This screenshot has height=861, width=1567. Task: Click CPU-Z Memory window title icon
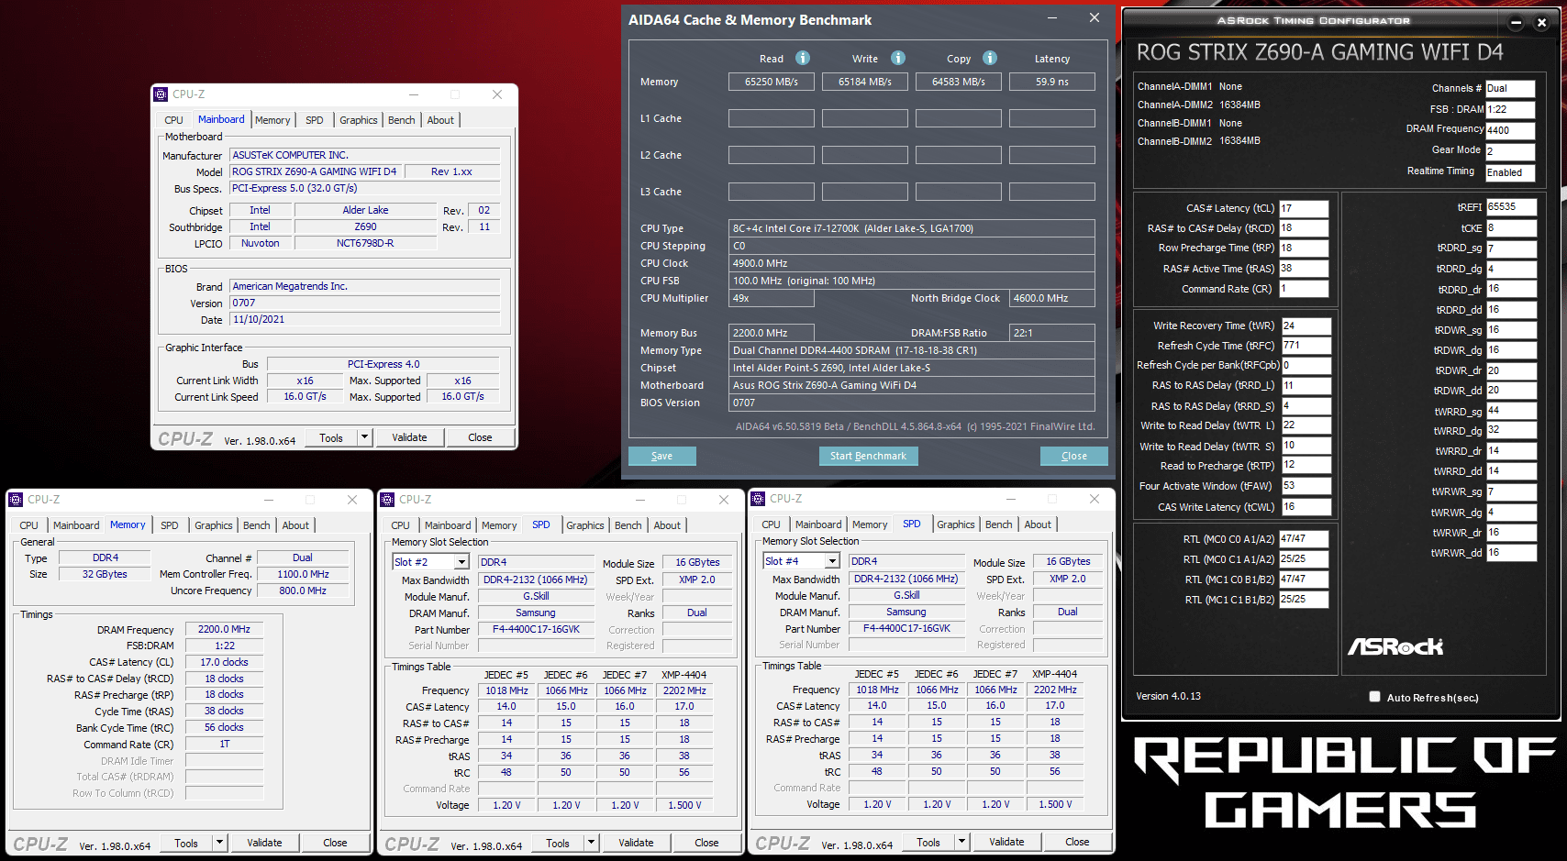click(x=16, y=500)
